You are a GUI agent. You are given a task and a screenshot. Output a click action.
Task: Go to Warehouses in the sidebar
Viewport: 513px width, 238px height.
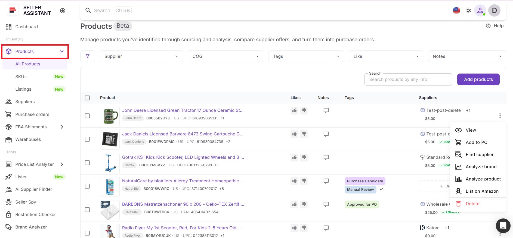tap(28, 139)
